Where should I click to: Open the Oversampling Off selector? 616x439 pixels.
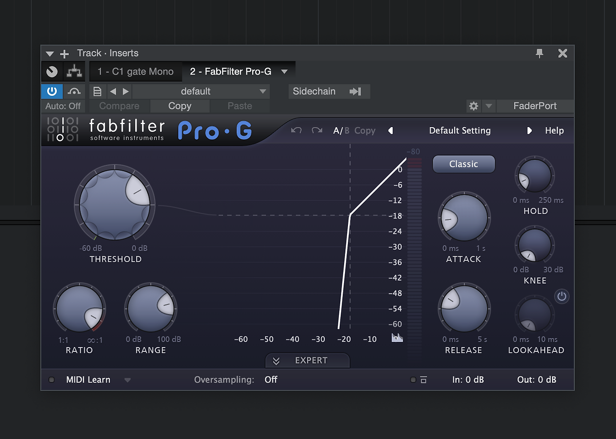[271, 380]
